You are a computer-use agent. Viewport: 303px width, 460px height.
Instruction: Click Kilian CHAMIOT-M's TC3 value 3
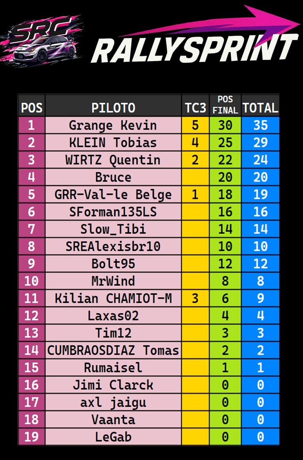pyautogui.click(x=195, y=298)
